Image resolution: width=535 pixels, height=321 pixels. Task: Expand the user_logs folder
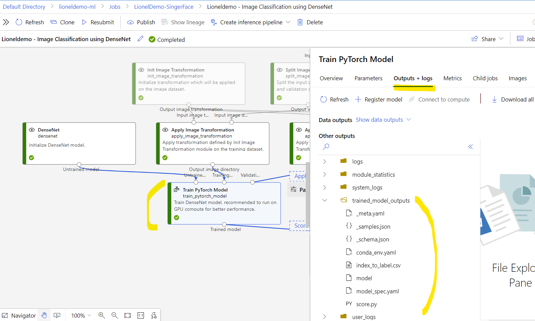[x=324, y=317]
